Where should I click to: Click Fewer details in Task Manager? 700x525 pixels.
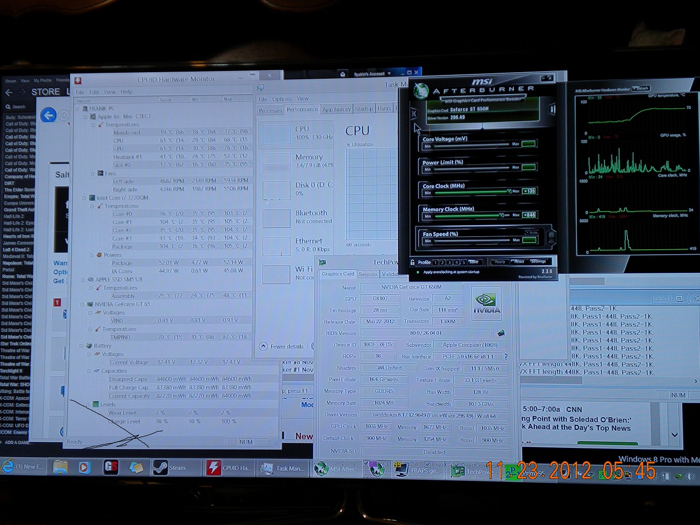click(282, 346)
